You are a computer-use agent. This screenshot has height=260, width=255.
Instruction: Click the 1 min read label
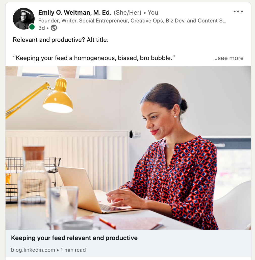(x=73, y=250)
